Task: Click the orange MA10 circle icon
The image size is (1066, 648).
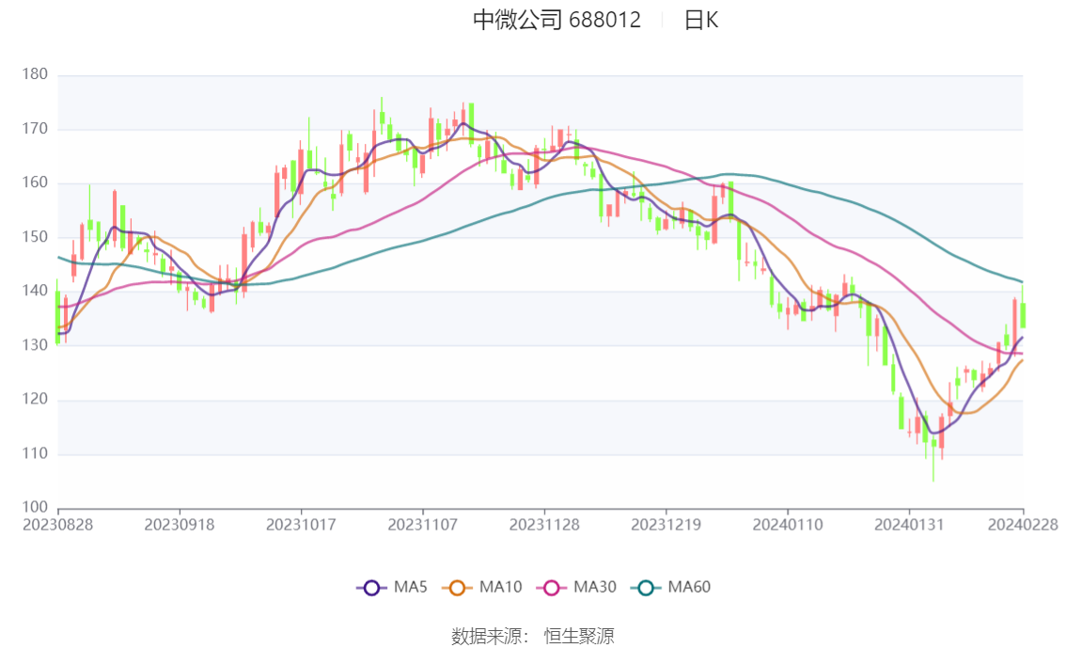Action: (457, 588)
